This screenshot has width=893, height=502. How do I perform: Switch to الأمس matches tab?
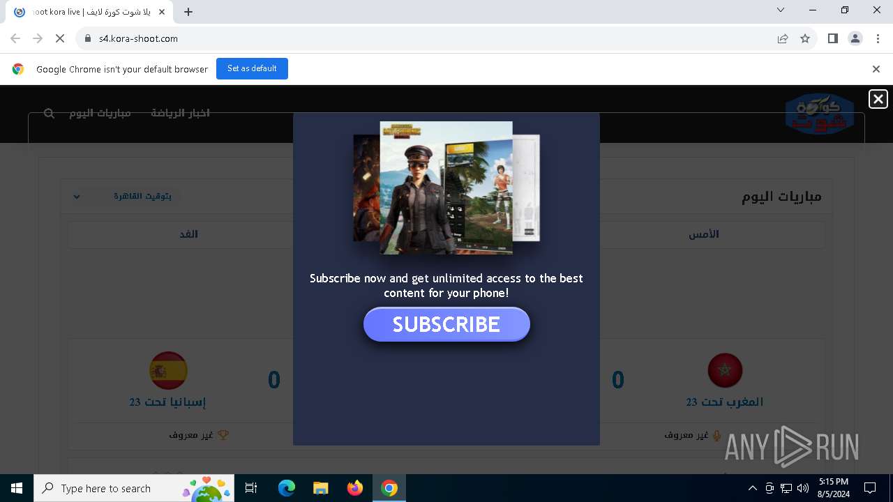pos(704,234)
